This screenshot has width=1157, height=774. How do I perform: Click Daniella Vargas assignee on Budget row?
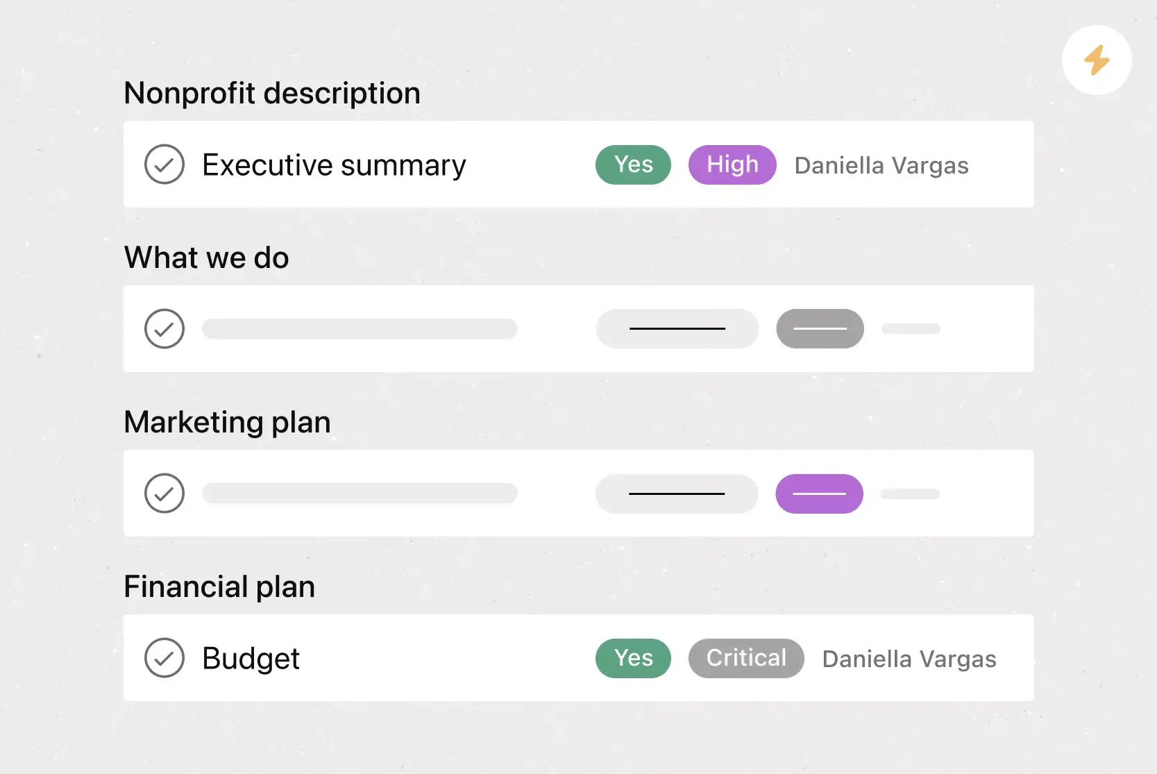(909, 659)
